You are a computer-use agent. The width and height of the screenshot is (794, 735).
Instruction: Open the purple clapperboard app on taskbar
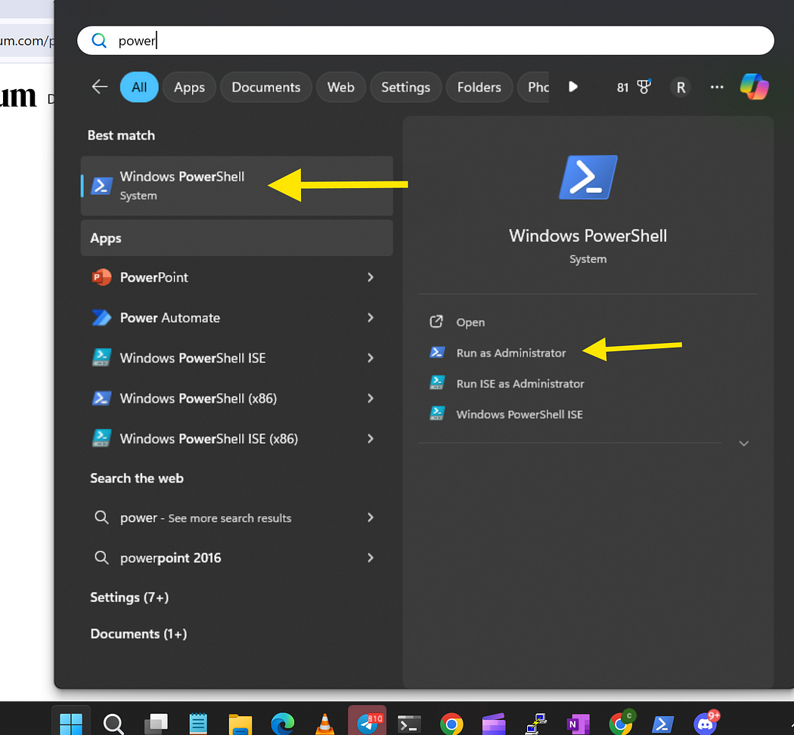pos(494,724)
